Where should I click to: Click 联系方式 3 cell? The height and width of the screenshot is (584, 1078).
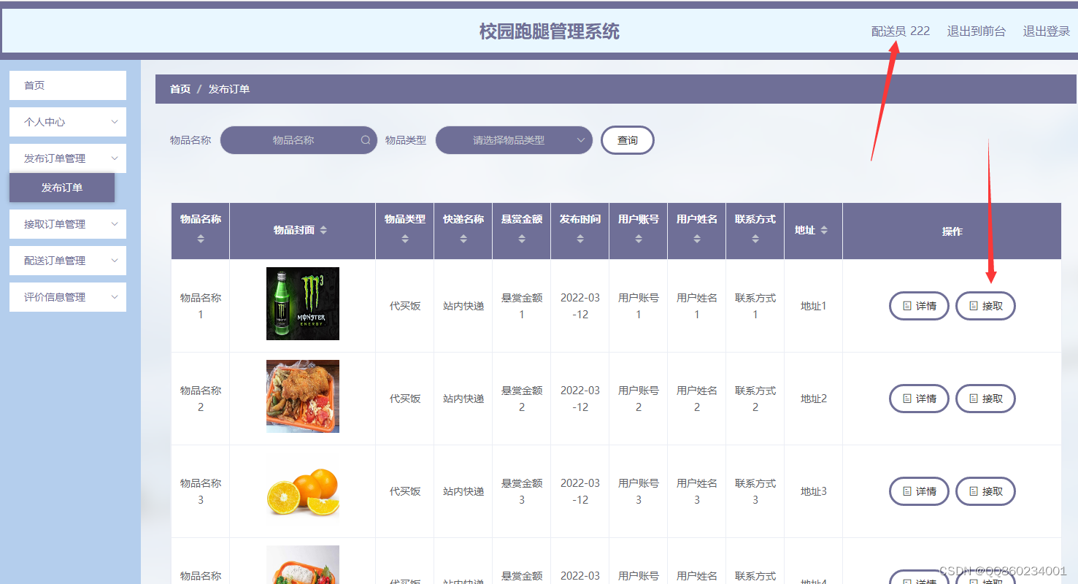[x=755, y=491]
